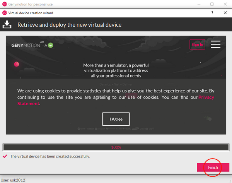Close the Genymotion main window
The image size is (232, 183).
pos(225,4)
